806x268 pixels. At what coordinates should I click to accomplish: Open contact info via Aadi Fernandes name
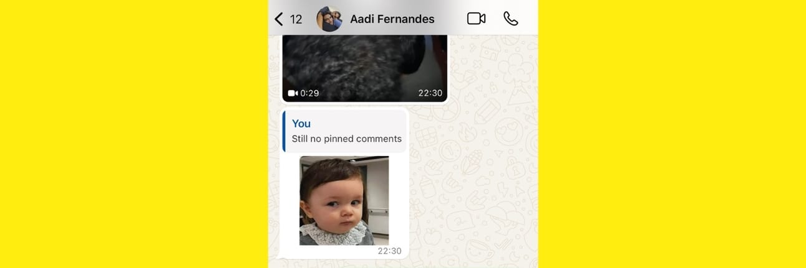coord(392,19)
